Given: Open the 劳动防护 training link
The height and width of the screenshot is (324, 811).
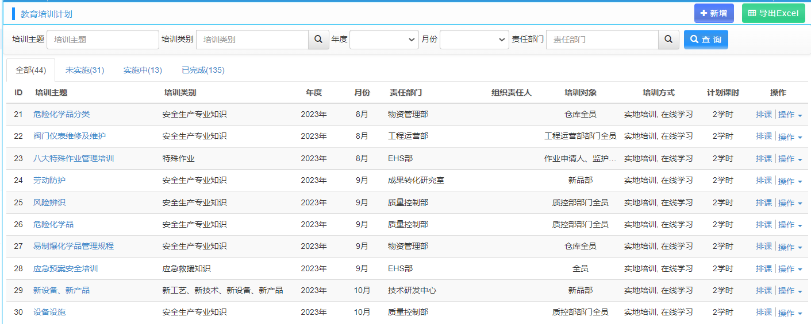Looking at the screenshot, I should (x=49, y=180).
